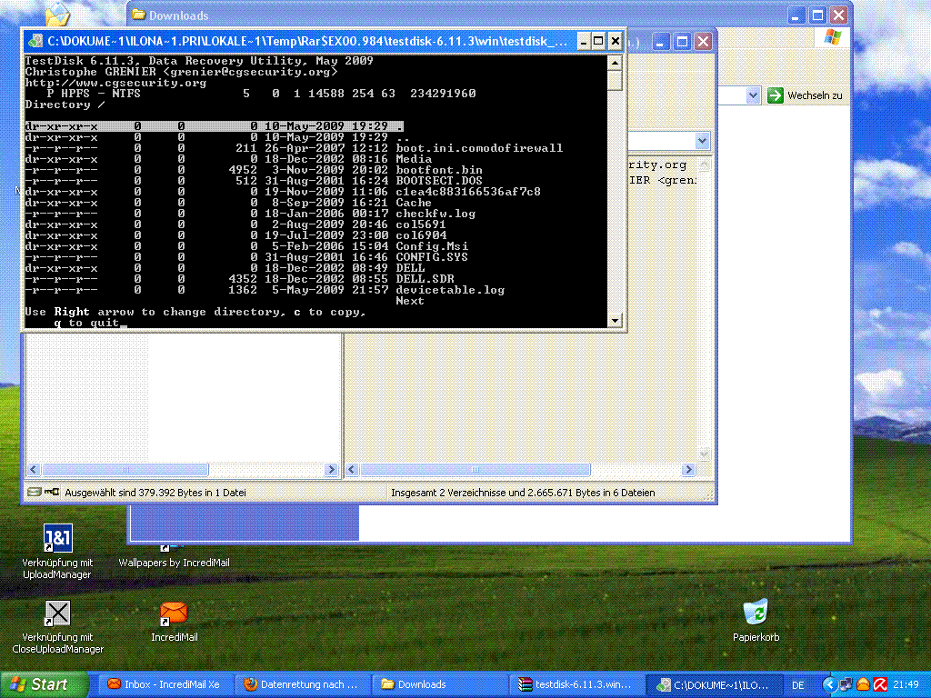Click left pane horizontal scrollbar left arrow
This screenshot has height=698, width=931.
pos(34,470)
